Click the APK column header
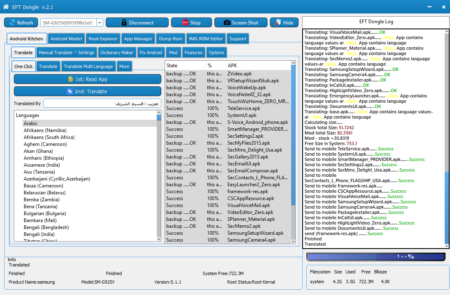450x295 pixels. [x=258, y=65]
